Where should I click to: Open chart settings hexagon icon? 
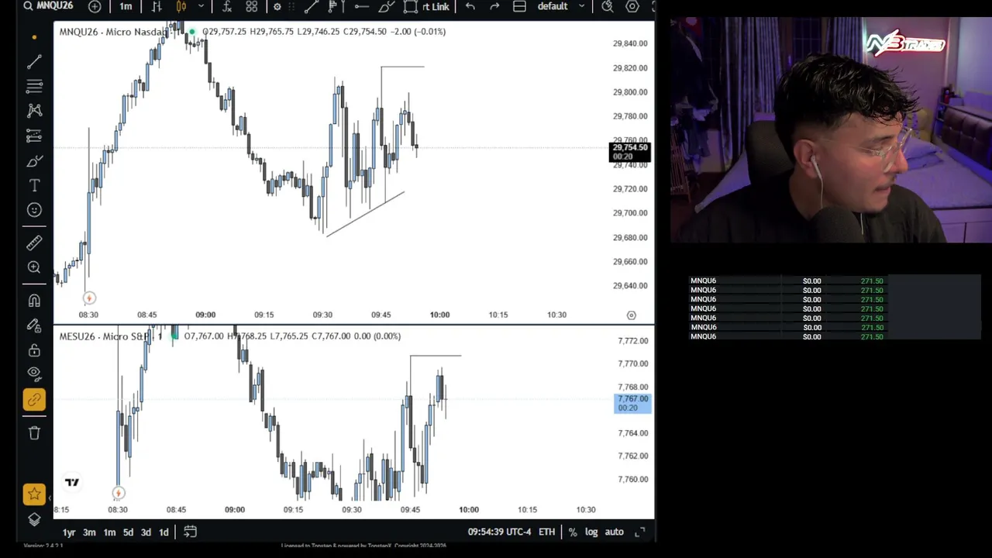point(632,6)
